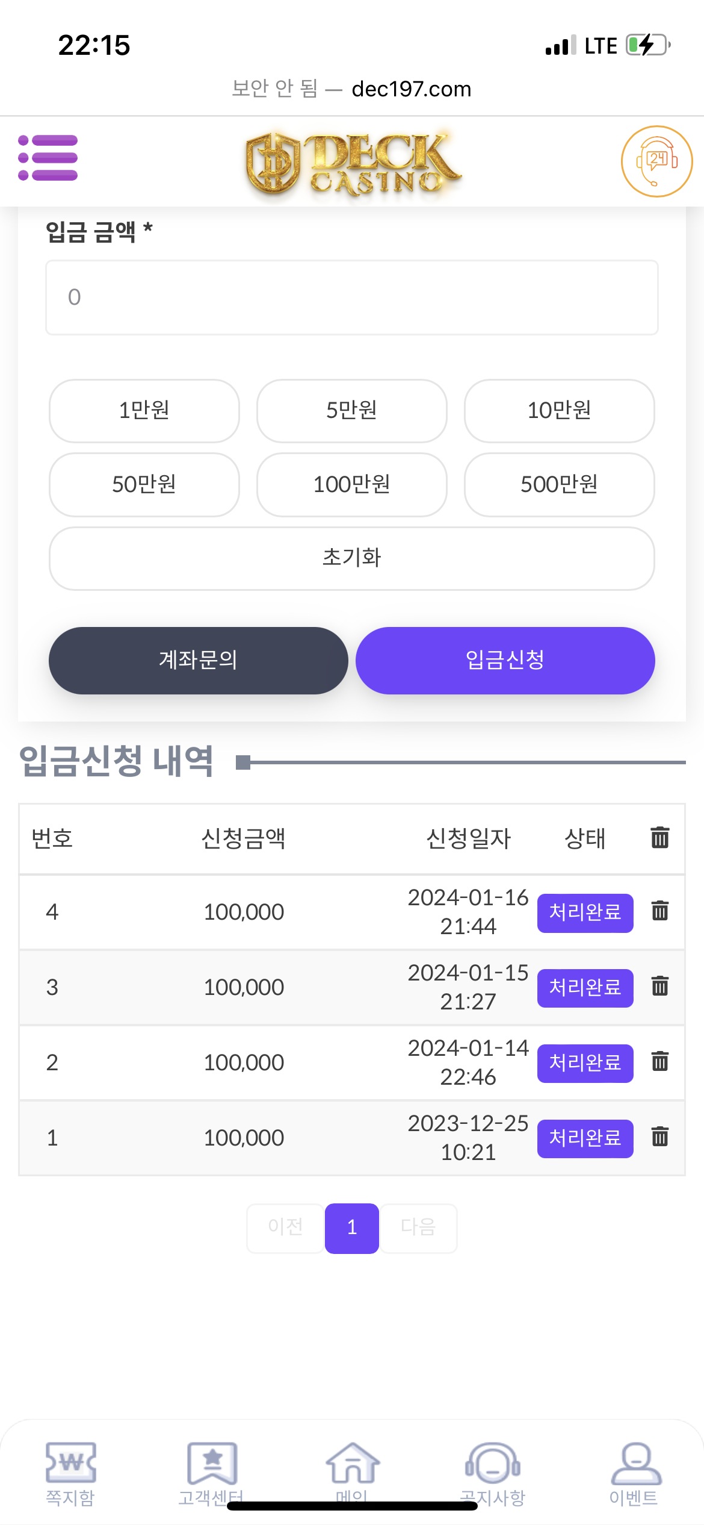
Task: Tap trash icon for record 2
Action: click(659, 1061)
